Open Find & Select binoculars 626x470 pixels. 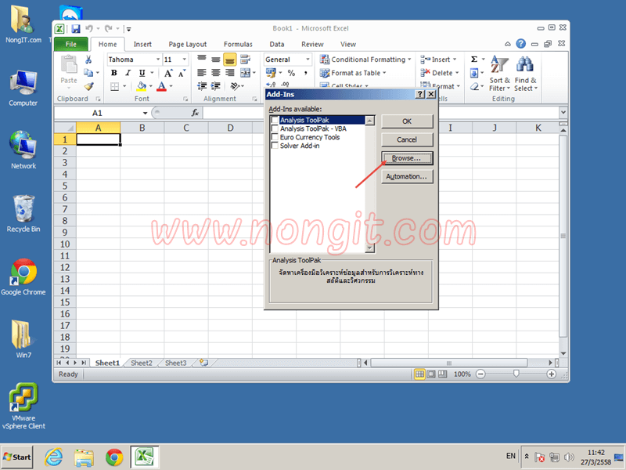pyautogui.click(x=525, y=74)
